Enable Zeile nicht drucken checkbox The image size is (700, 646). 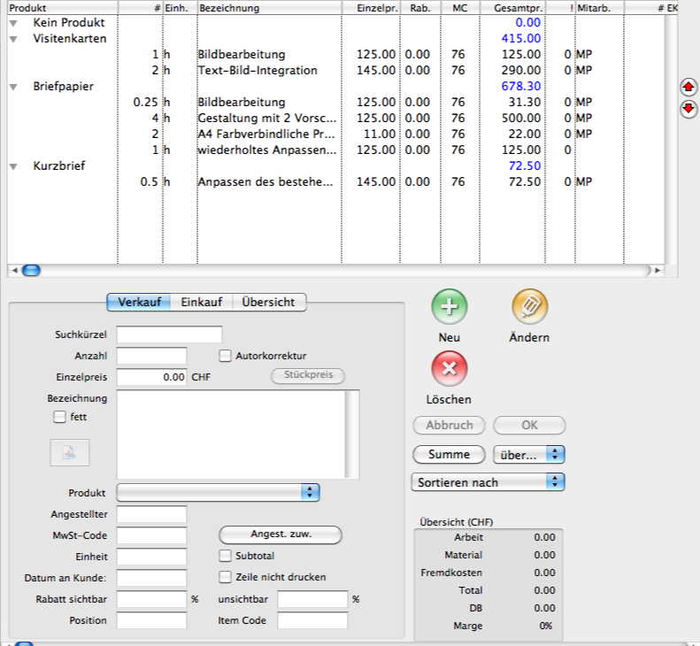tap(225, 577)
